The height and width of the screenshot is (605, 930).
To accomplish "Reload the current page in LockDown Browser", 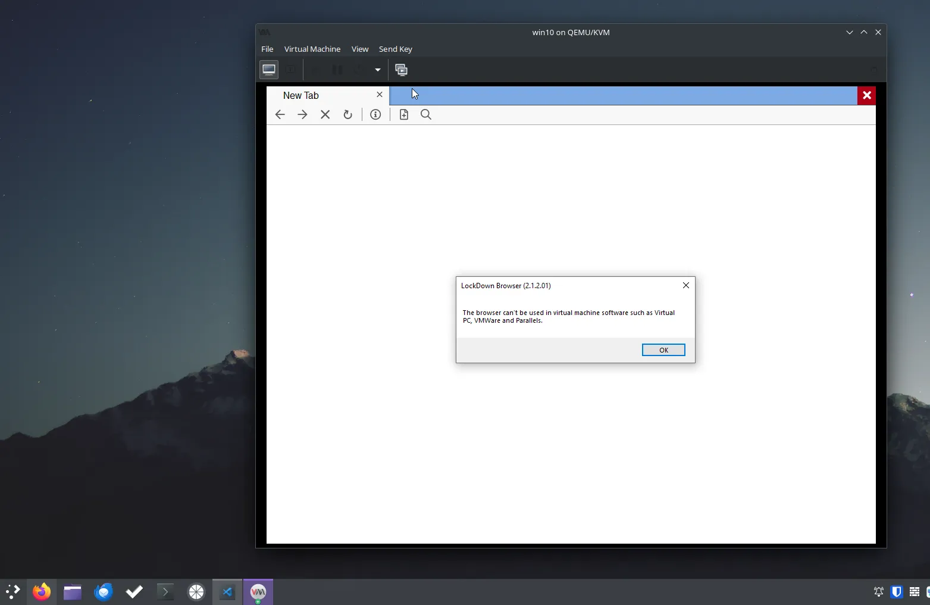I will [x=347, y=114].
